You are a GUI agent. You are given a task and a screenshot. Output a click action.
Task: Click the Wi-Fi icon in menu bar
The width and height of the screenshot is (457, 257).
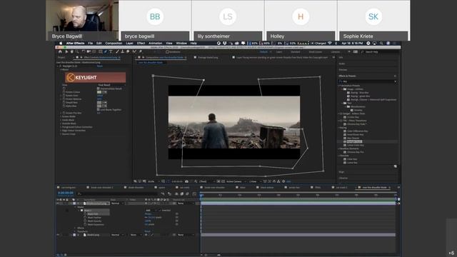tap(330, 43)
